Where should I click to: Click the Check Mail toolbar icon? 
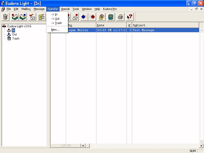(32, 17)
